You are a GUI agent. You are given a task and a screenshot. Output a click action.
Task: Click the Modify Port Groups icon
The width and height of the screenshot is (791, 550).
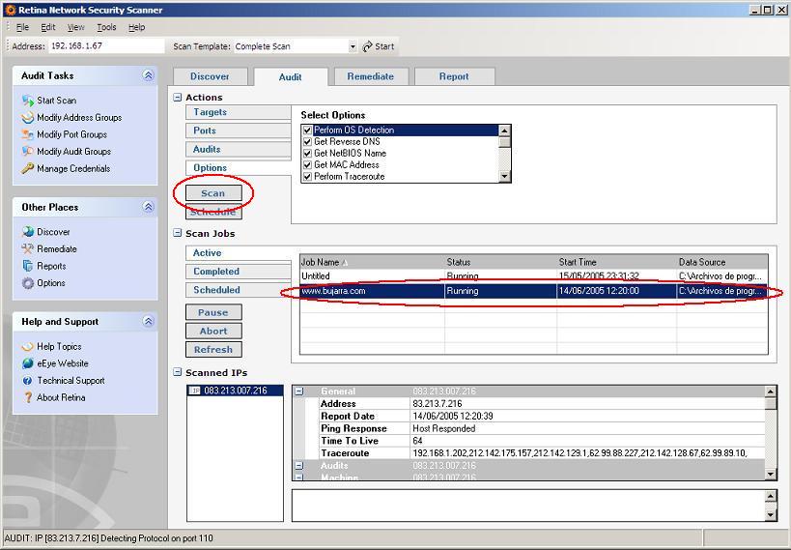pyautogui.click(x=28, y=134)
